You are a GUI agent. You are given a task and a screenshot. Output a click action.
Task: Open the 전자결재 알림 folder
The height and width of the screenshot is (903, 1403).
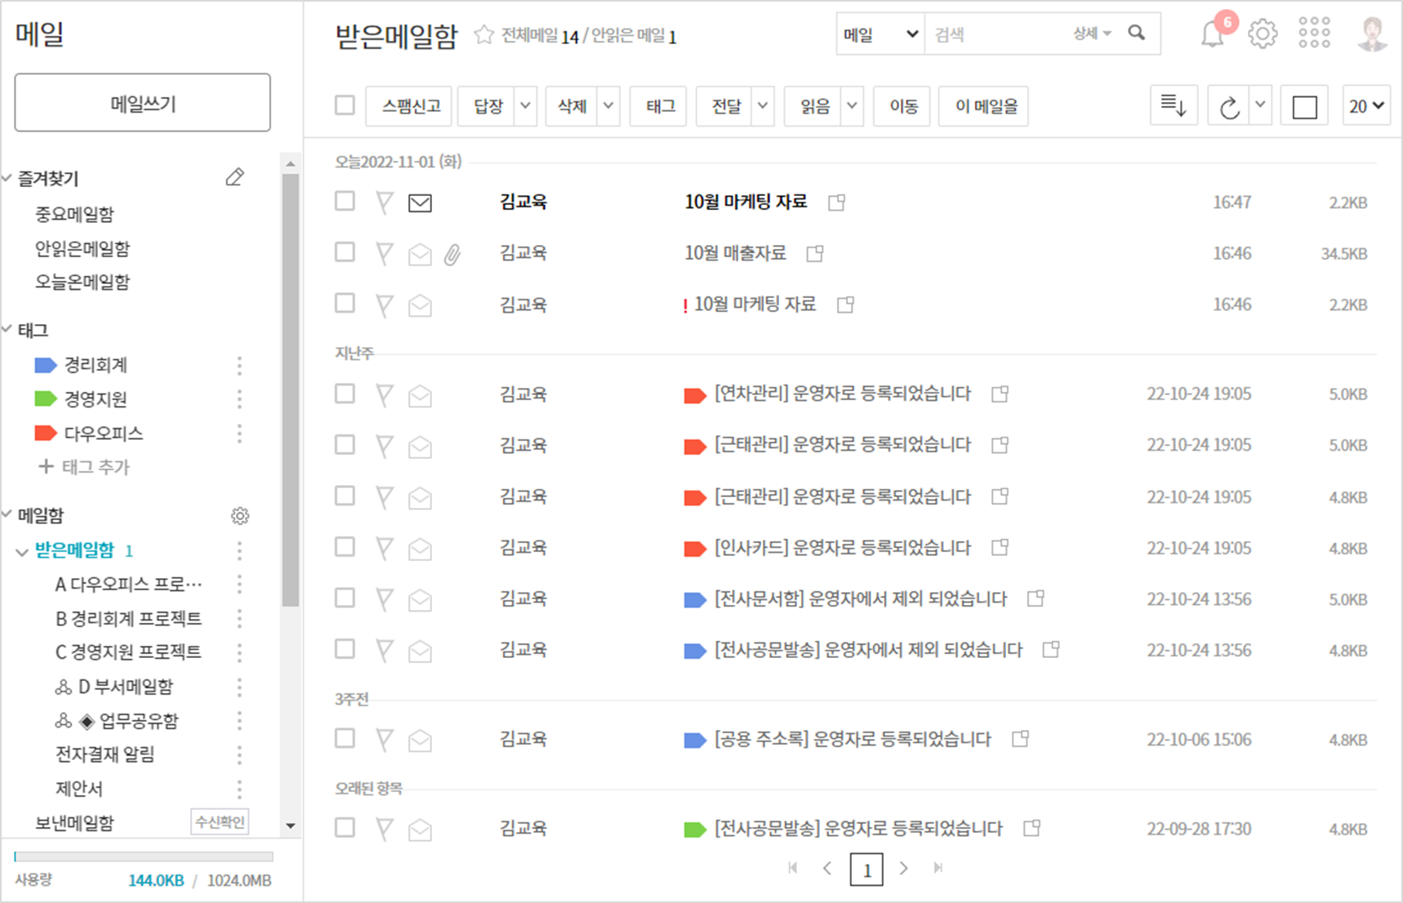[105, 754]
